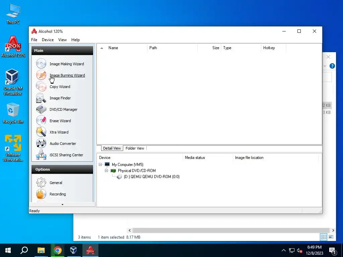The image size is (343, 257).
Task: Click Image file location column header
Action: pyautogui.click(x=276, y=158)
